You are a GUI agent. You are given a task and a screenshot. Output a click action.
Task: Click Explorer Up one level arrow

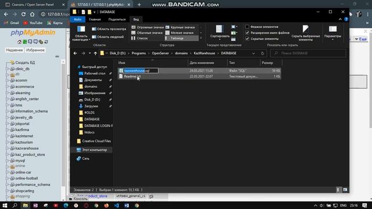[x=95, y=53]
